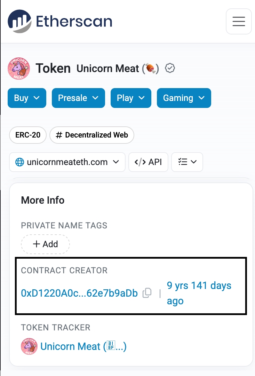Click the Unicorn Meat logo in Token Tracker
255x376 pixels.
pyautogui.click(x=29, y=346)
